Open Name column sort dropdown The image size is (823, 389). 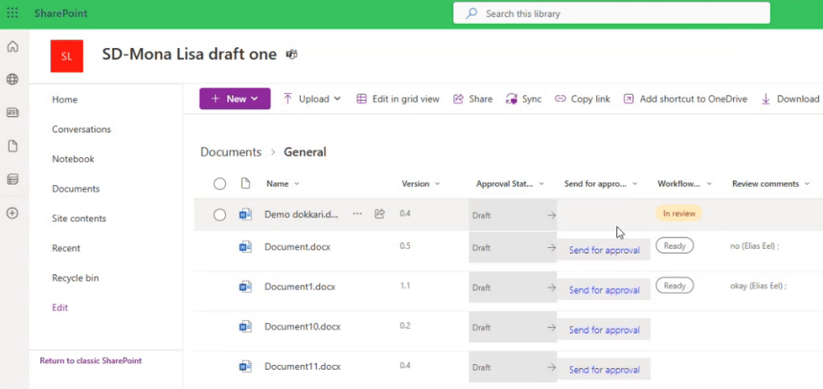(x=297, y=184)
